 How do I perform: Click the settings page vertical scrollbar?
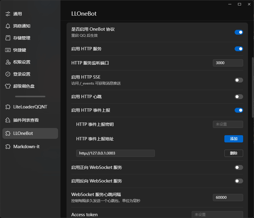tap(253, 87)
